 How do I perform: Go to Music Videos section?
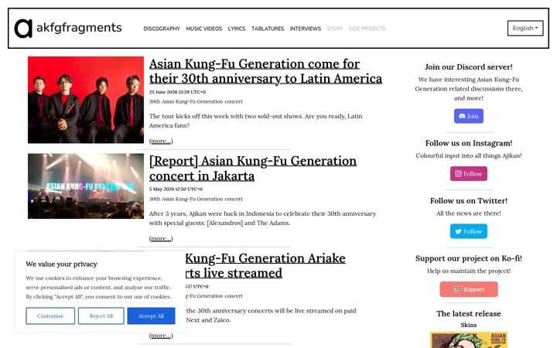pos(204,29)
